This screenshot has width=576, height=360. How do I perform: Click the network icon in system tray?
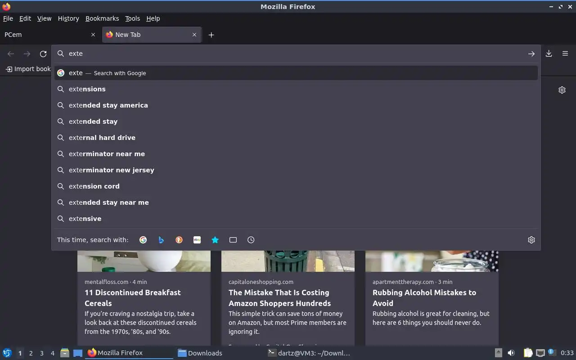pos(540,353)
